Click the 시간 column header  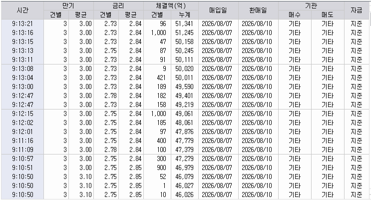[x=22, y=10]
